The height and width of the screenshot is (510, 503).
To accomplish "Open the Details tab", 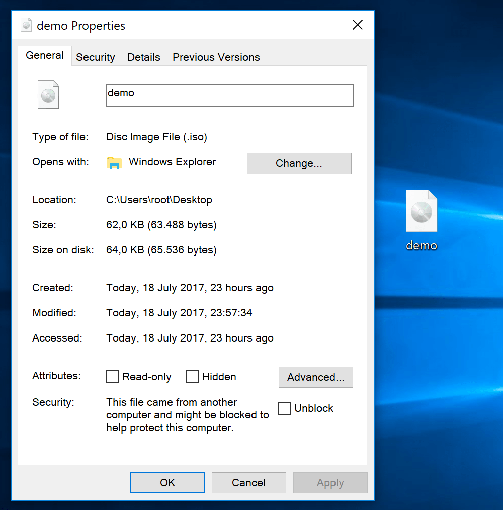I will pyautogui.click(x=144, y=57).
